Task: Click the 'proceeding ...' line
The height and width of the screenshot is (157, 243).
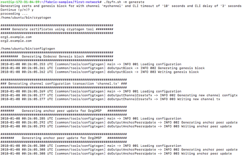Action: coord(14,14)
